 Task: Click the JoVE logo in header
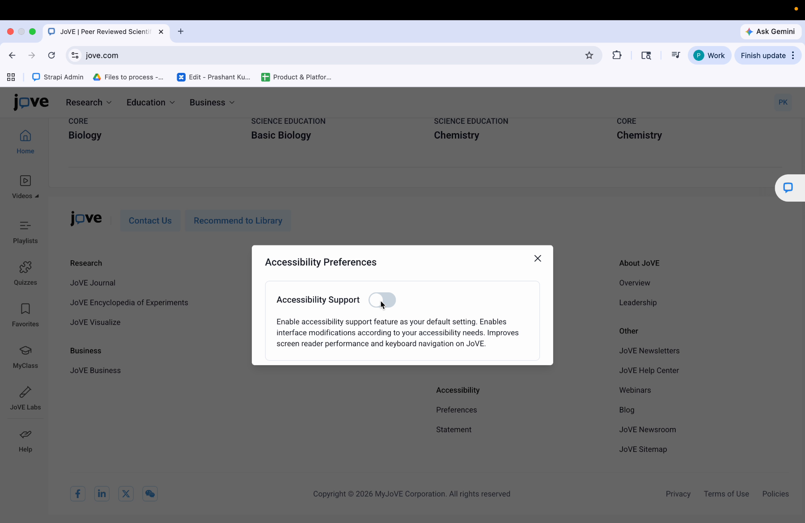pyautogui.click(x=31, y=102)
